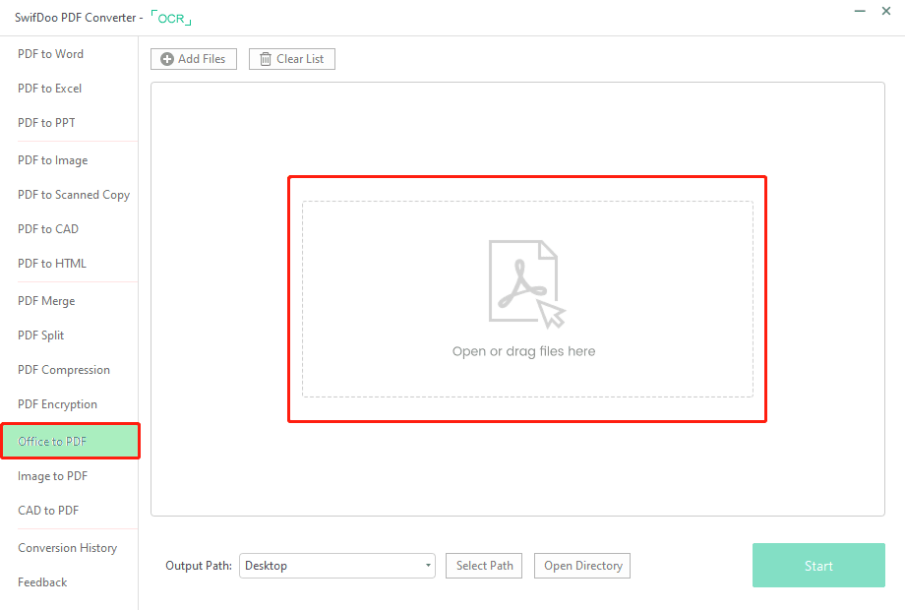Screen dimensions: 905x610
Task: Select PDF to Excel in sidebar
Action: click(49, 89)
